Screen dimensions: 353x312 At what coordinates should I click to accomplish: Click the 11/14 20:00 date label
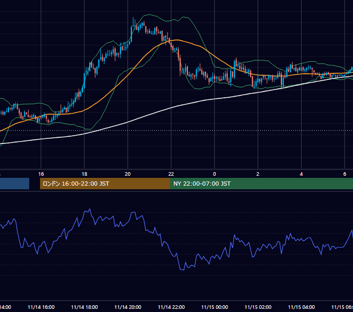[x=128, y=307]
